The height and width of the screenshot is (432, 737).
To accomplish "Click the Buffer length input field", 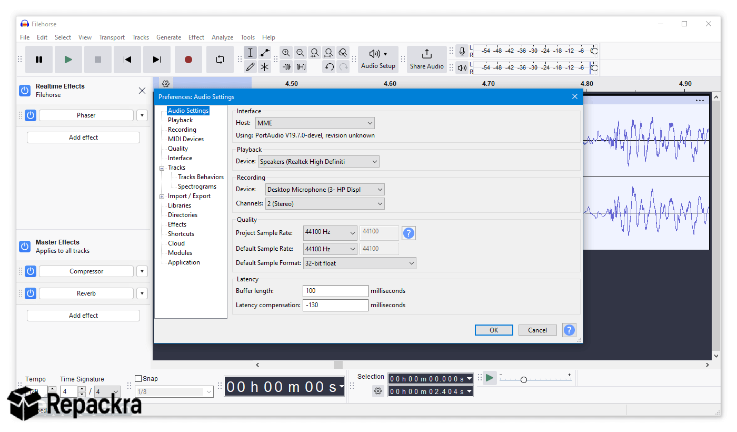I will [x=335, y=291].
